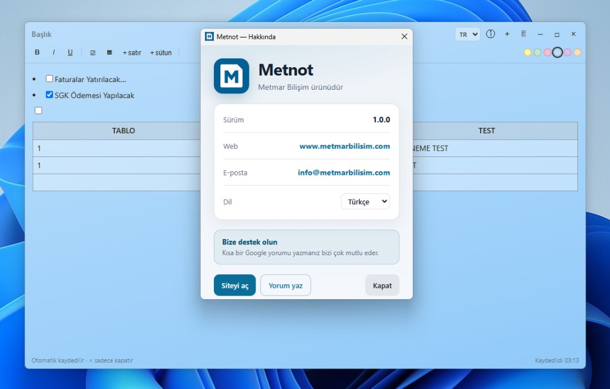Add a row with '+ satır'
Image resolution: width=610 pixels, height=389 pixels.
132,52
